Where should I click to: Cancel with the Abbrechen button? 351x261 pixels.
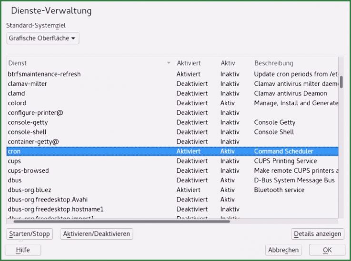pos(283,250)
